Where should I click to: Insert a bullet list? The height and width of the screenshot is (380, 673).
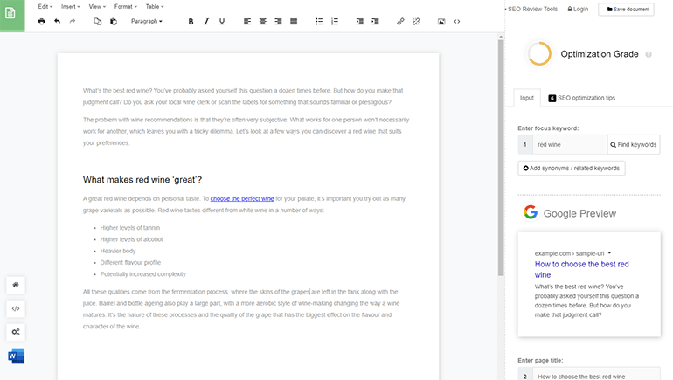click(318, 21)
